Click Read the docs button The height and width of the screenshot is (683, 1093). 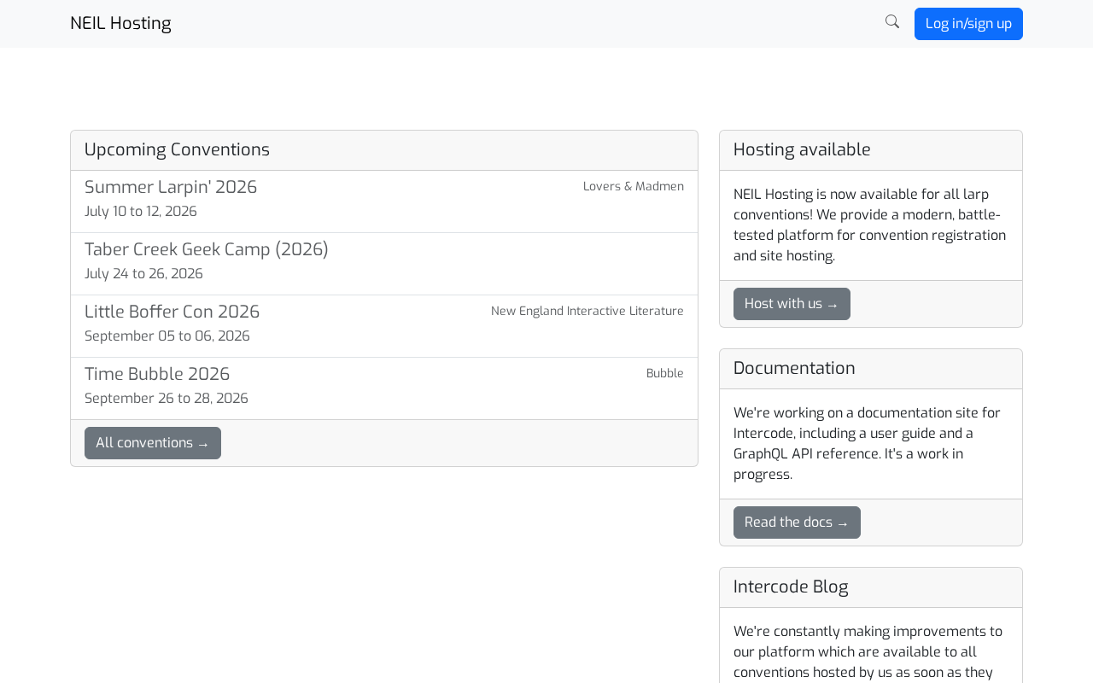tap(797, 522)
